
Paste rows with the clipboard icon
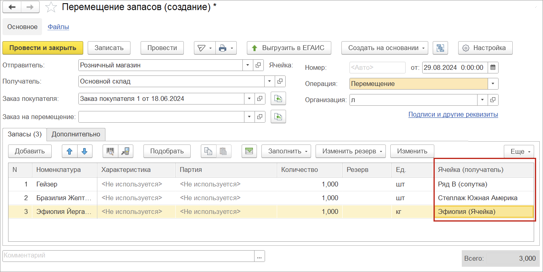tap(223, 151)
